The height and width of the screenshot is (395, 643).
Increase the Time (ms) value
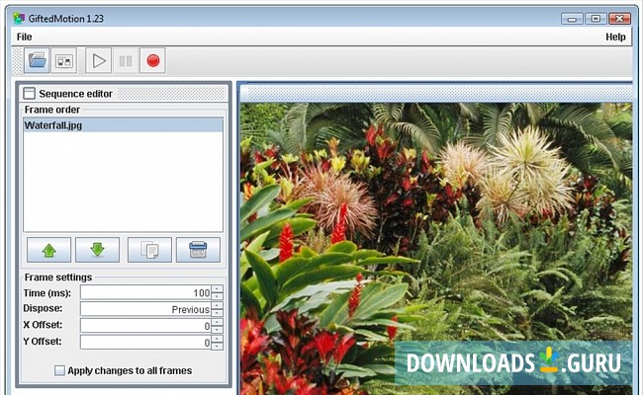pos(218,289)
